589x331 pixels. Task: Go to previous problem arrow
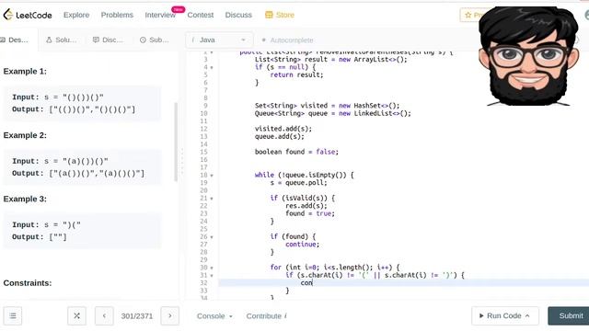click(x=104, y=316)
